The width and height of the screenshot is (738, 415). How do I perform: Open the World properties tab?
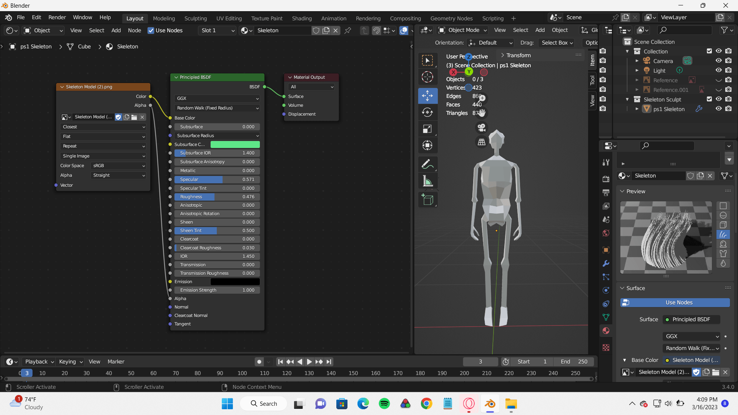tap(606, 233)
